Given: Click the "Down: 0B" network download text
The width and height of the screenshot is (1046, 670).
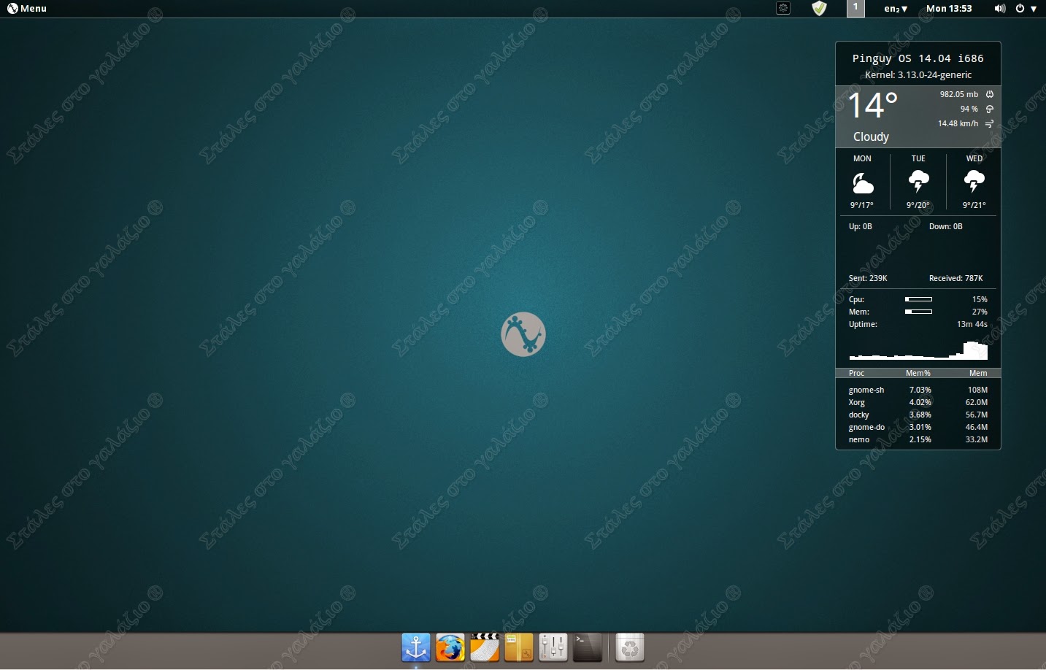Looking at the screenshot, I should pos(946,226).
